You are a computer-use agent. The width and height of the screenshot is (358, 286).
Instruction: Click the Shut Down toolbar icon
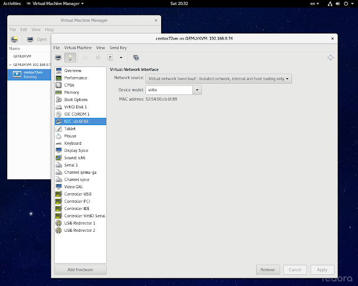tap(110, 58)
